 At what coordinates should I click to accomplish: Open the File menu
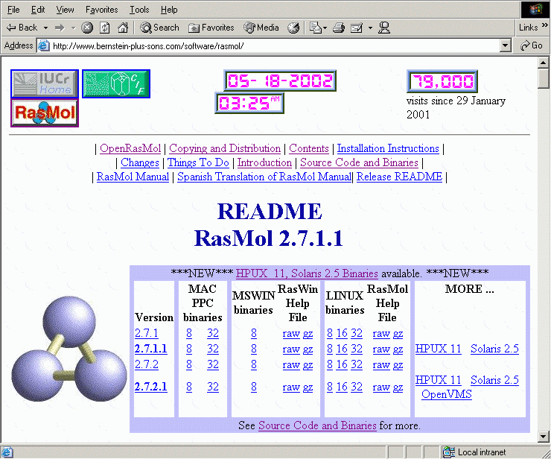13,10
